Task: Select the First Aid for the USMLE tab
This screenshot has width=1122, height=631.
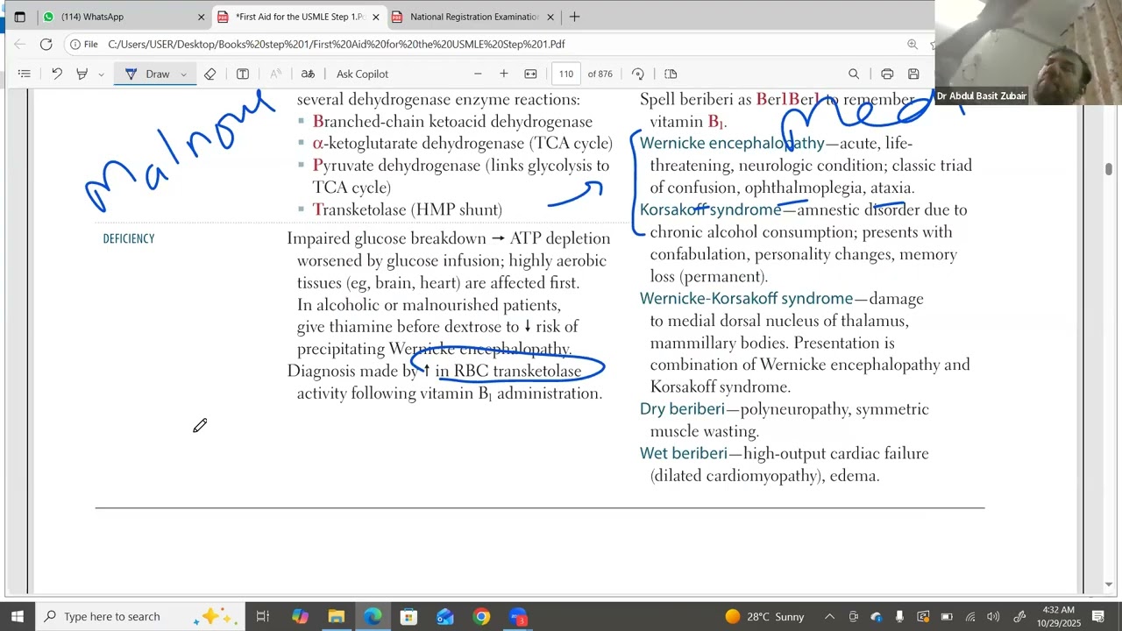Action: tap(298, 17)
